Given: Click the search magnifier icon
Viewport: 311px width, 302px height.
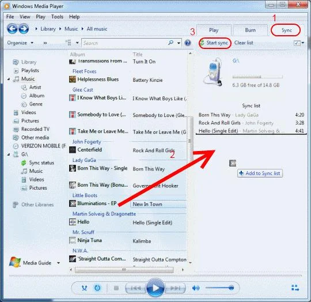Looking at the screenshot, I should tap(170, 43).
